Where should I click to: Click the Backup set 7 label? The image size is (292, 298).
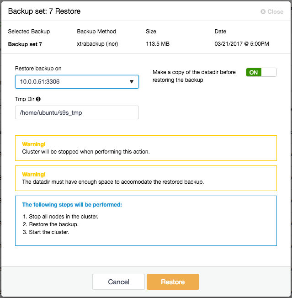point(25,44)
